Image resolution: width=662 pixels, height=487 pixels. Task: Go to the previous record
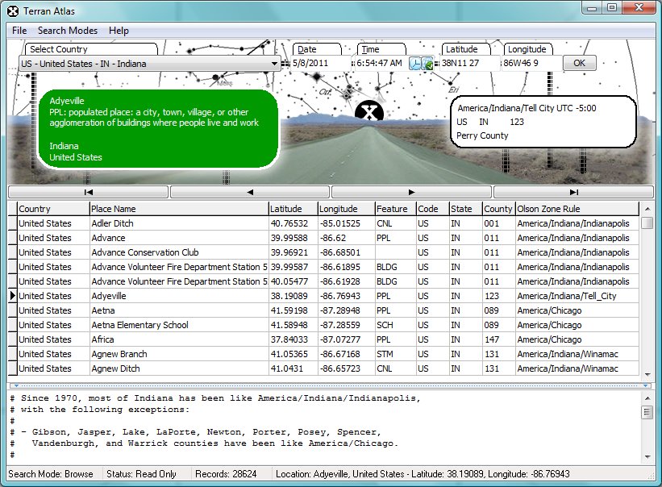(250, 192)
